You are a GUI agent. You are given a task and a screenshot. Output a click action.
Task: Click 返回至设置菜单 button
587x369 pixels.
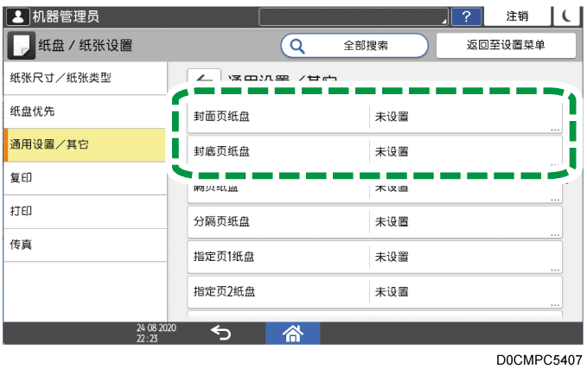(506, 45)
